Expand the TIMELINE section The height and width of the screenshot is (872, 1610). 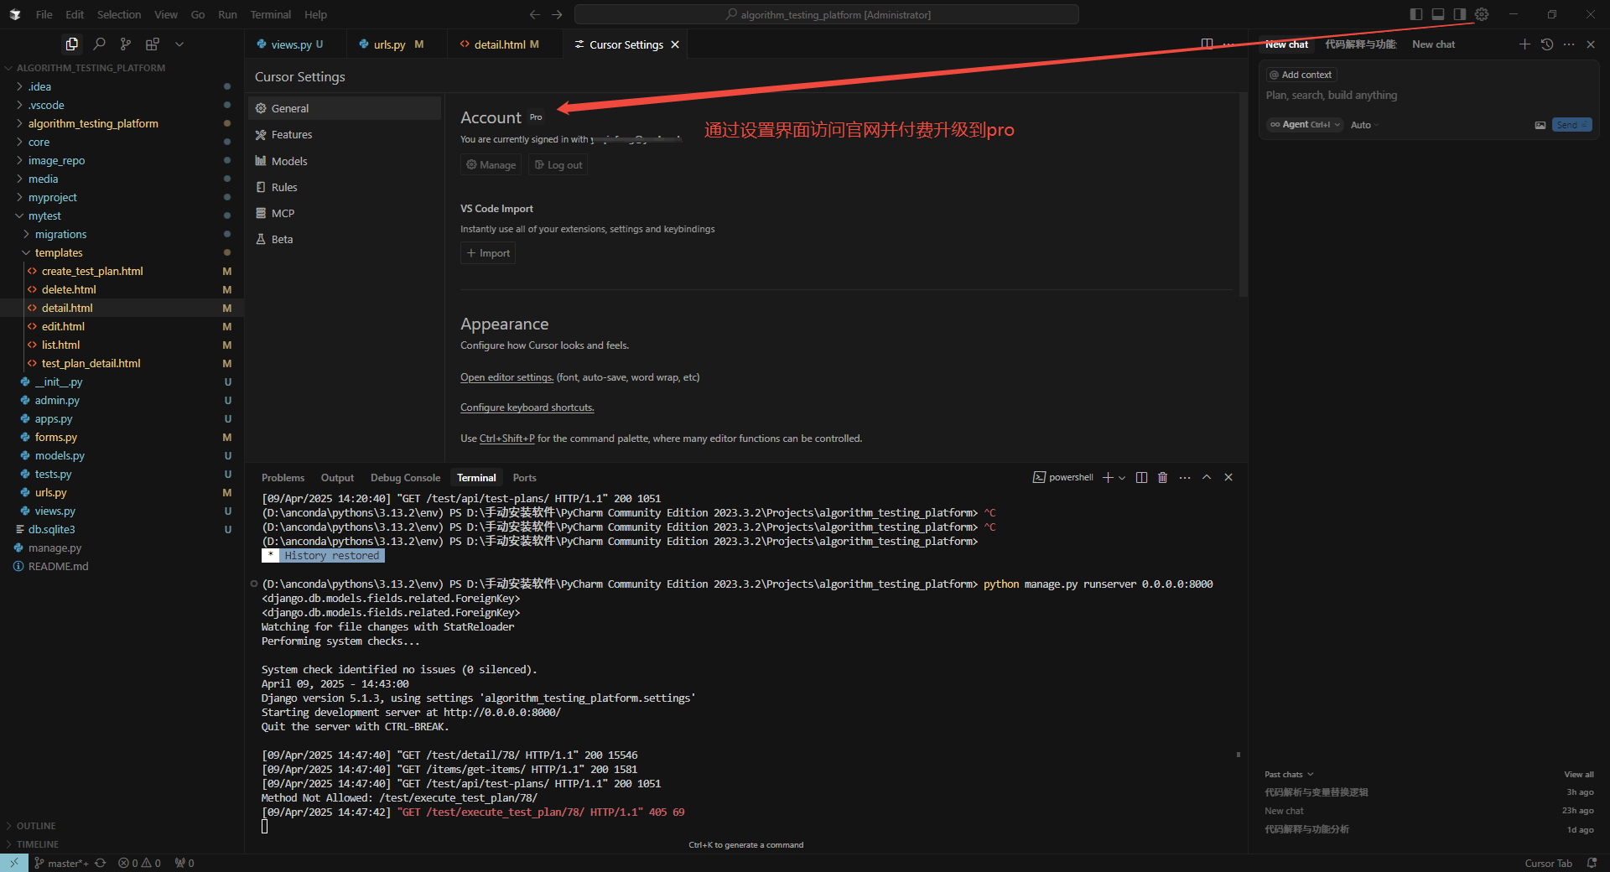click(x=122, y=844)
